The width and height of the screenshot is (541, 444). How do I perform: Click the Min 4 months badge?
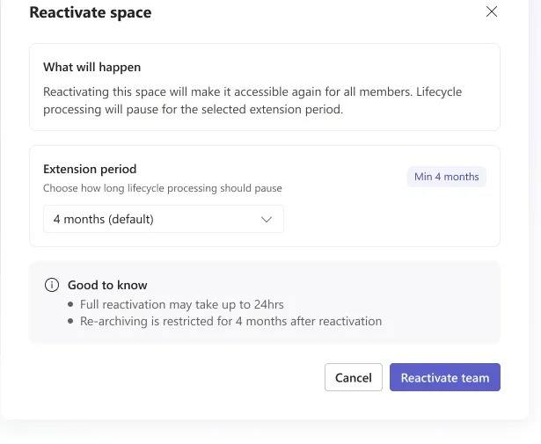447,177
